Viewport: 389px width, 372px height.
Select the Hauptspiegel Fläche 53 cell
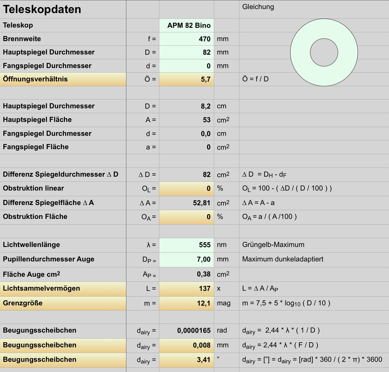tap(187, 120)
